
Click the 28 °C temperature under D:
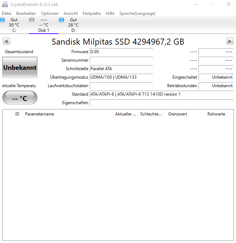(x=73, y=25)
